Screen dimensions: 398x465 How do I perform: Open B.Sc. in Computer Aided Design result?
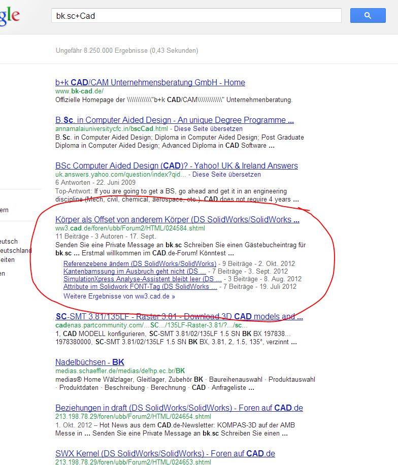(175, 120)
